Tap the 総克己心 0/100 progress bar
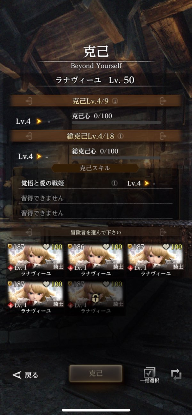The height and width of the screenshot is (415, 192). click(x=116, y=157)
